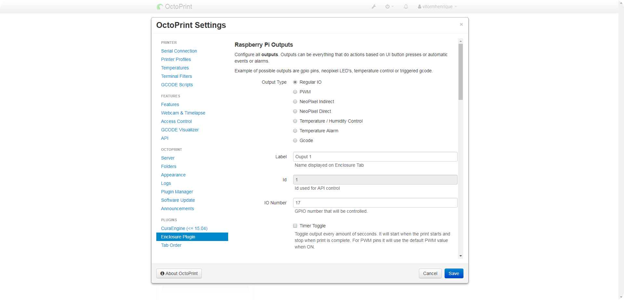Open the Serial Connection settings
Image resolution: width=624 pixels, height=300 pixels.
click(x=179, y=51)
